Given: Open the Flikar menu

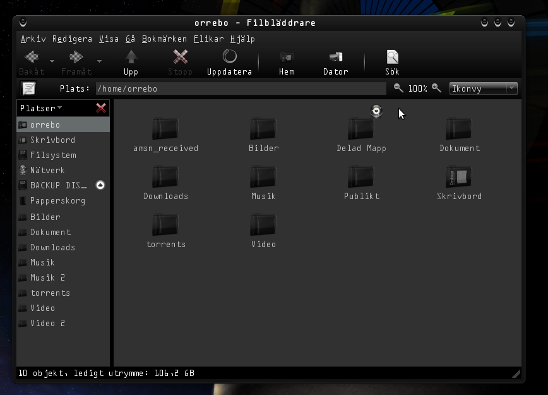Looking at the screenshot, I should (208, 39).
